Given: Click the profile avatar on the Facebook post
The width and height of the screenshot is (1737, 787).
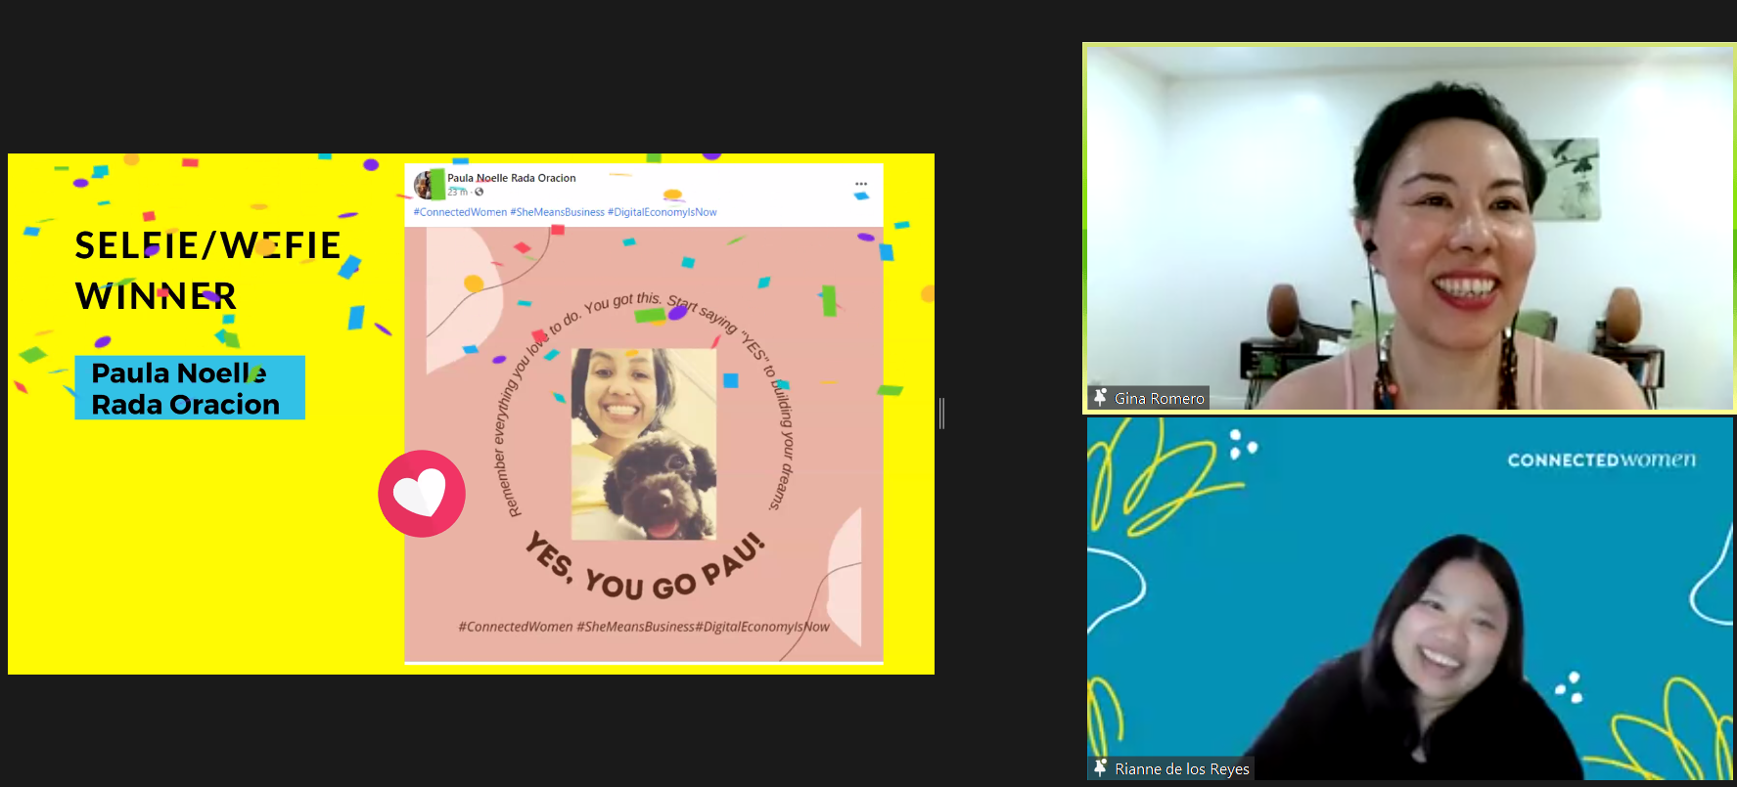Looking at the screenshot, I should pos(429,185).
